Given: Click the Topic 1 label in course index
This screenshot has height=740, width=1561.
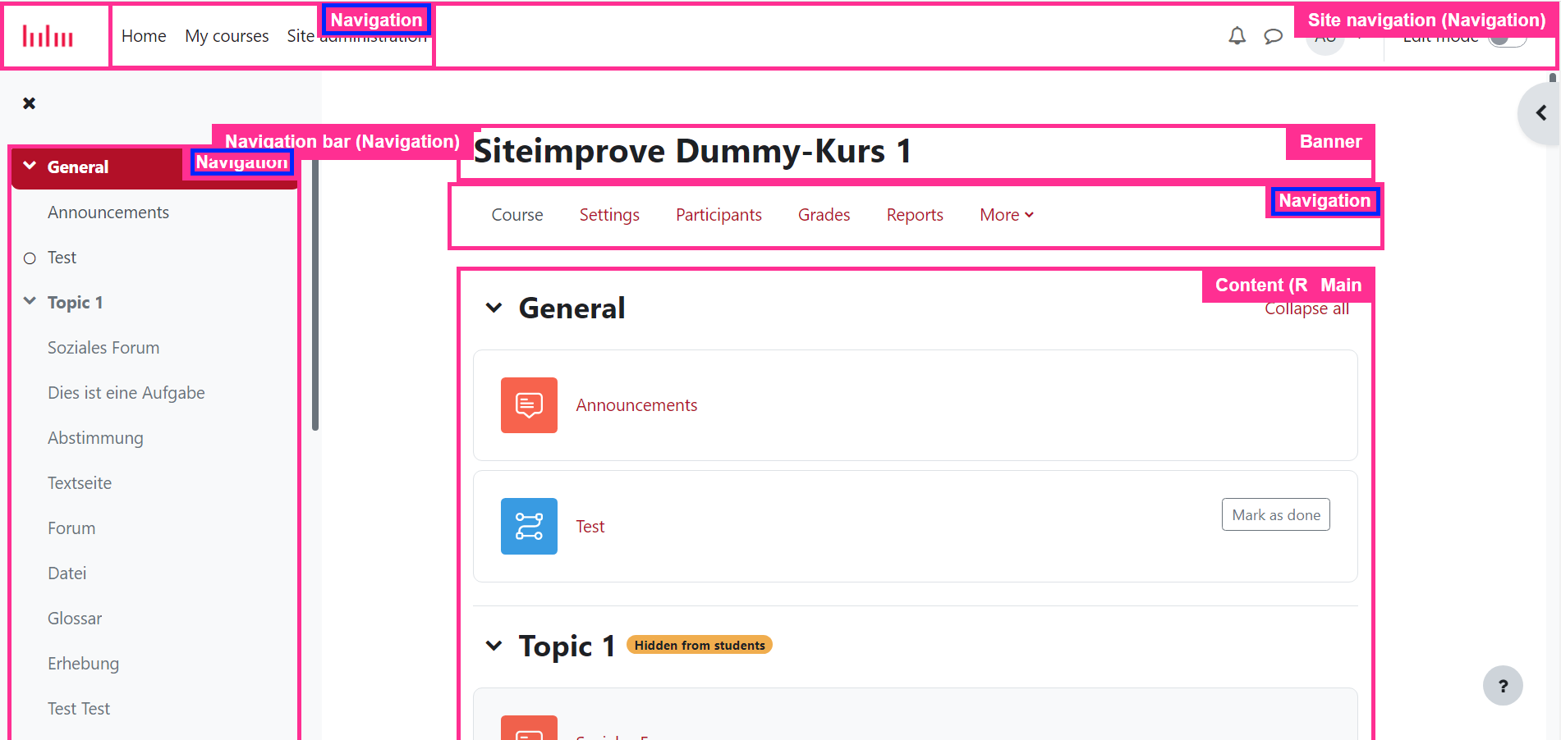Looking at the screenshot, I should point(75,303).
